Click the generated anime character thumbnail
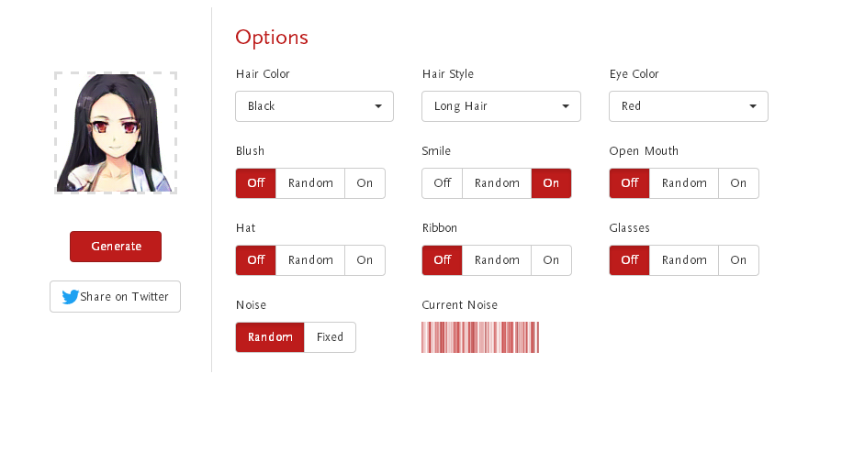Screen dimensions: 842x462 pyautogui.click(x=116, y=133)
